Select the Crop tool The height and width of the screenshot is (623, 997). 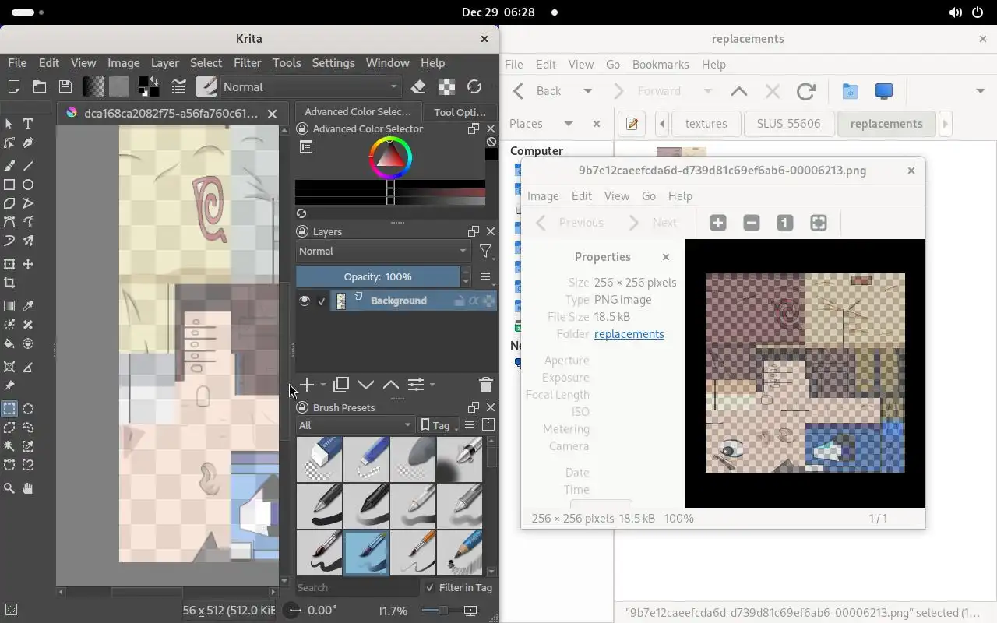[x=9, y=283]
